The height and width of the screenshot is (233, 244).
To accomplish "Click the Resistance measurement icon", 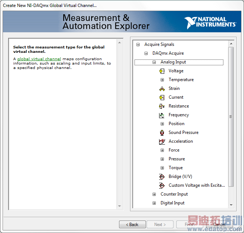I will pos(162,106).
